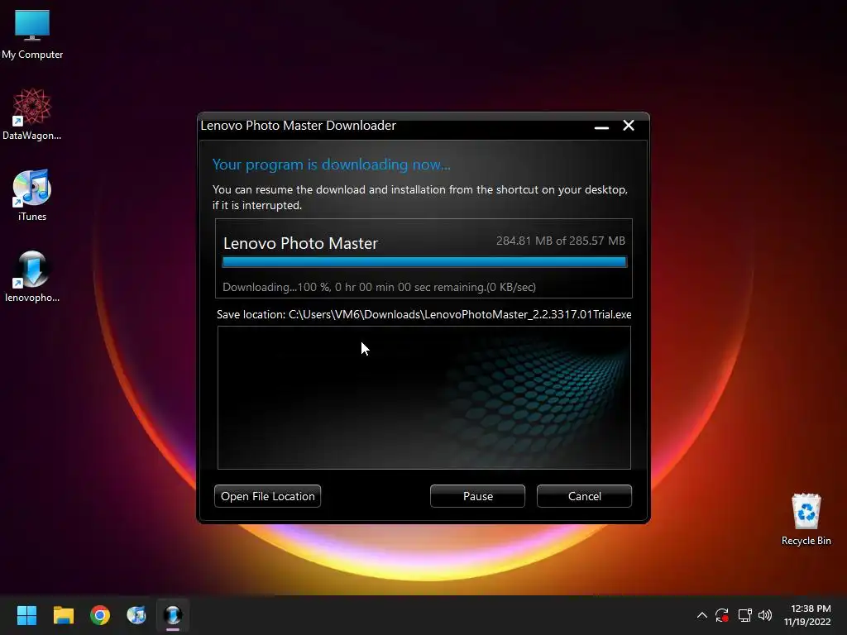Open iTunes from the taskbar
847x635 pixels.
point(136,615)
